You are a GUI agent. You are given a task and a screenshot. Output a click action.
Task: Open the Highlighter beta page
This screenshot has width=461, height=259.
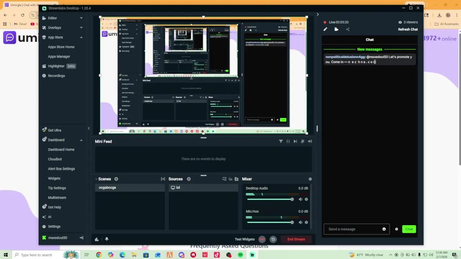coord(59,66)
